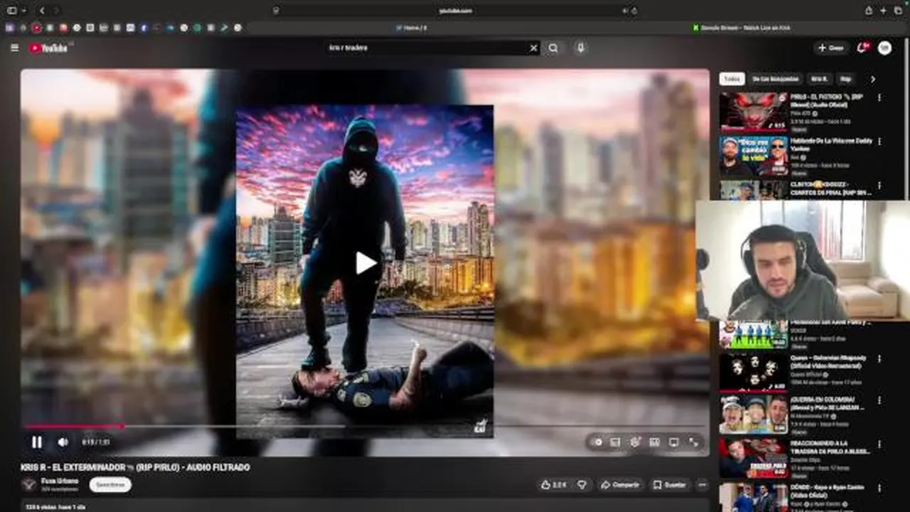Screen dimensions: 910x512
Task: Click the browser share icon
Action: tap(868, 10)
